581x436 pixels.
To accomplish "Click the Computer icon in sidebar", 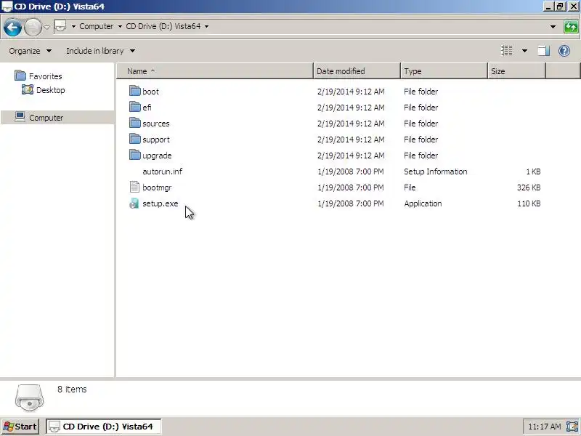I will (x=20, y=117).
